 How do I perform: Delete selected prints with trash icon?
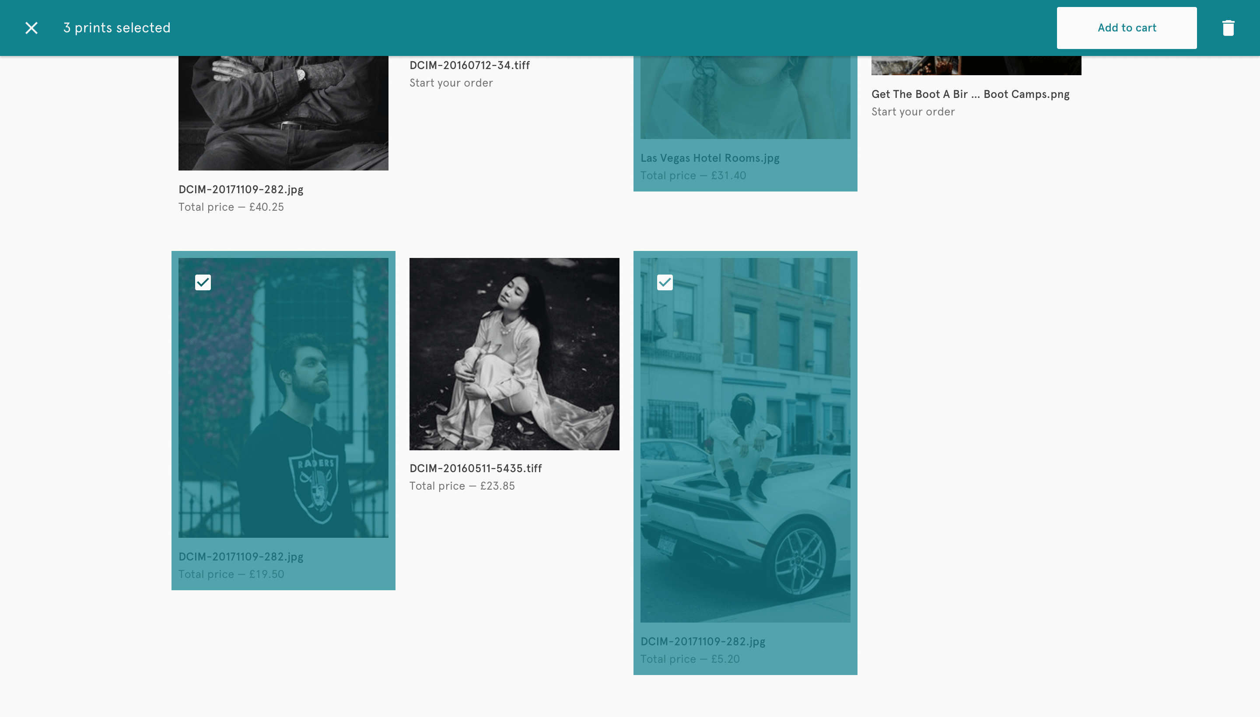tap(1228, 28)
